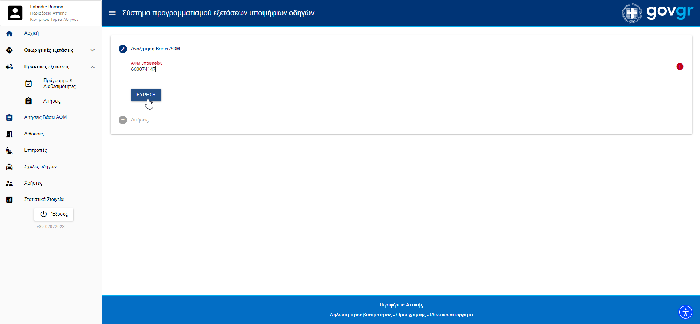Open Αιτήσεις Βάσει ΑΦΜ menu item
700x324 pixels.
(x=46, y=117)
